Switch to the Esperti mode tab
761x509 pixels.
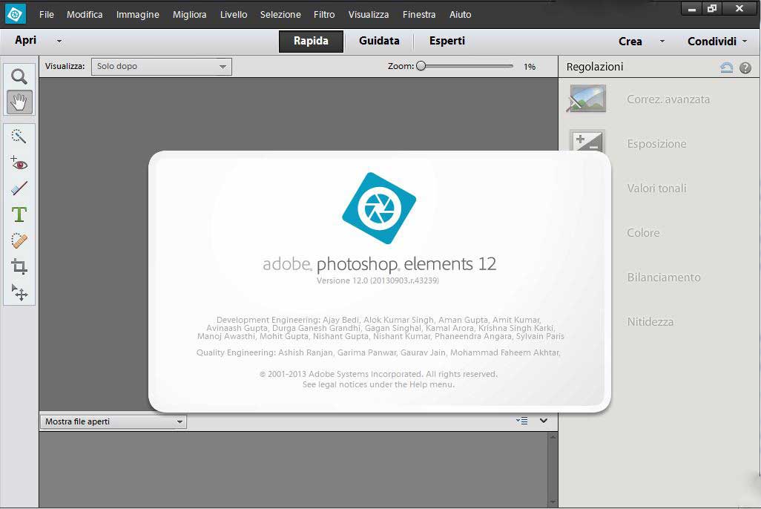(x=447, y=42)
